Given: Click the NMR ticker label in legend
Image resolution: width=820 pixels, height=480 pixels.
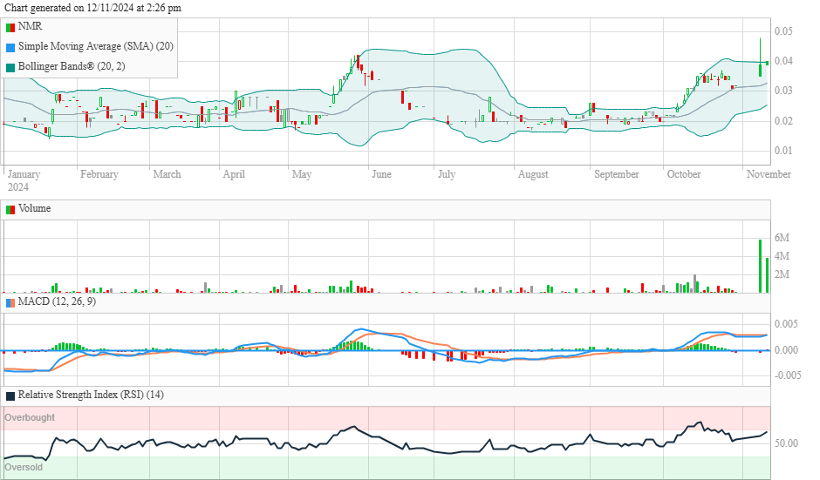Looking at the screenshot, I should (x=30, y=27).
